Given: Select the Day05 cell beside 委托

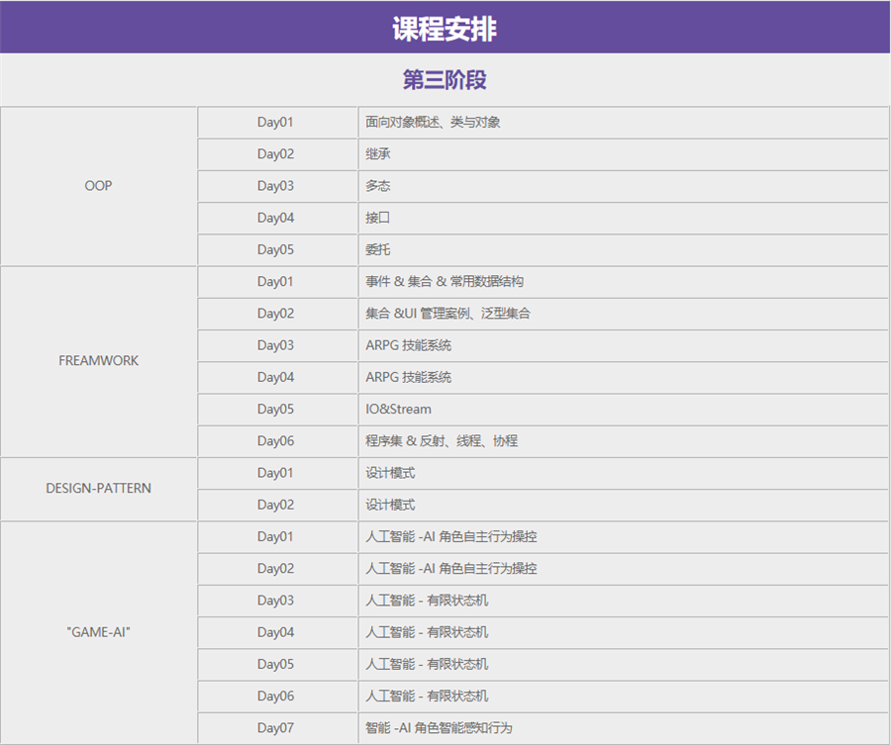Looking at the screenshot, I should [276, 249].
